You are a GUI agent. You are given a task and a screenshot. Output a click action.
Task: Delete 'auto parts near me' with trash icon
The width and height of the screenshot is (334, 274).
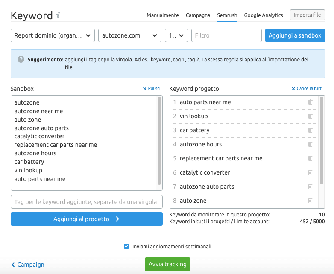310,102
